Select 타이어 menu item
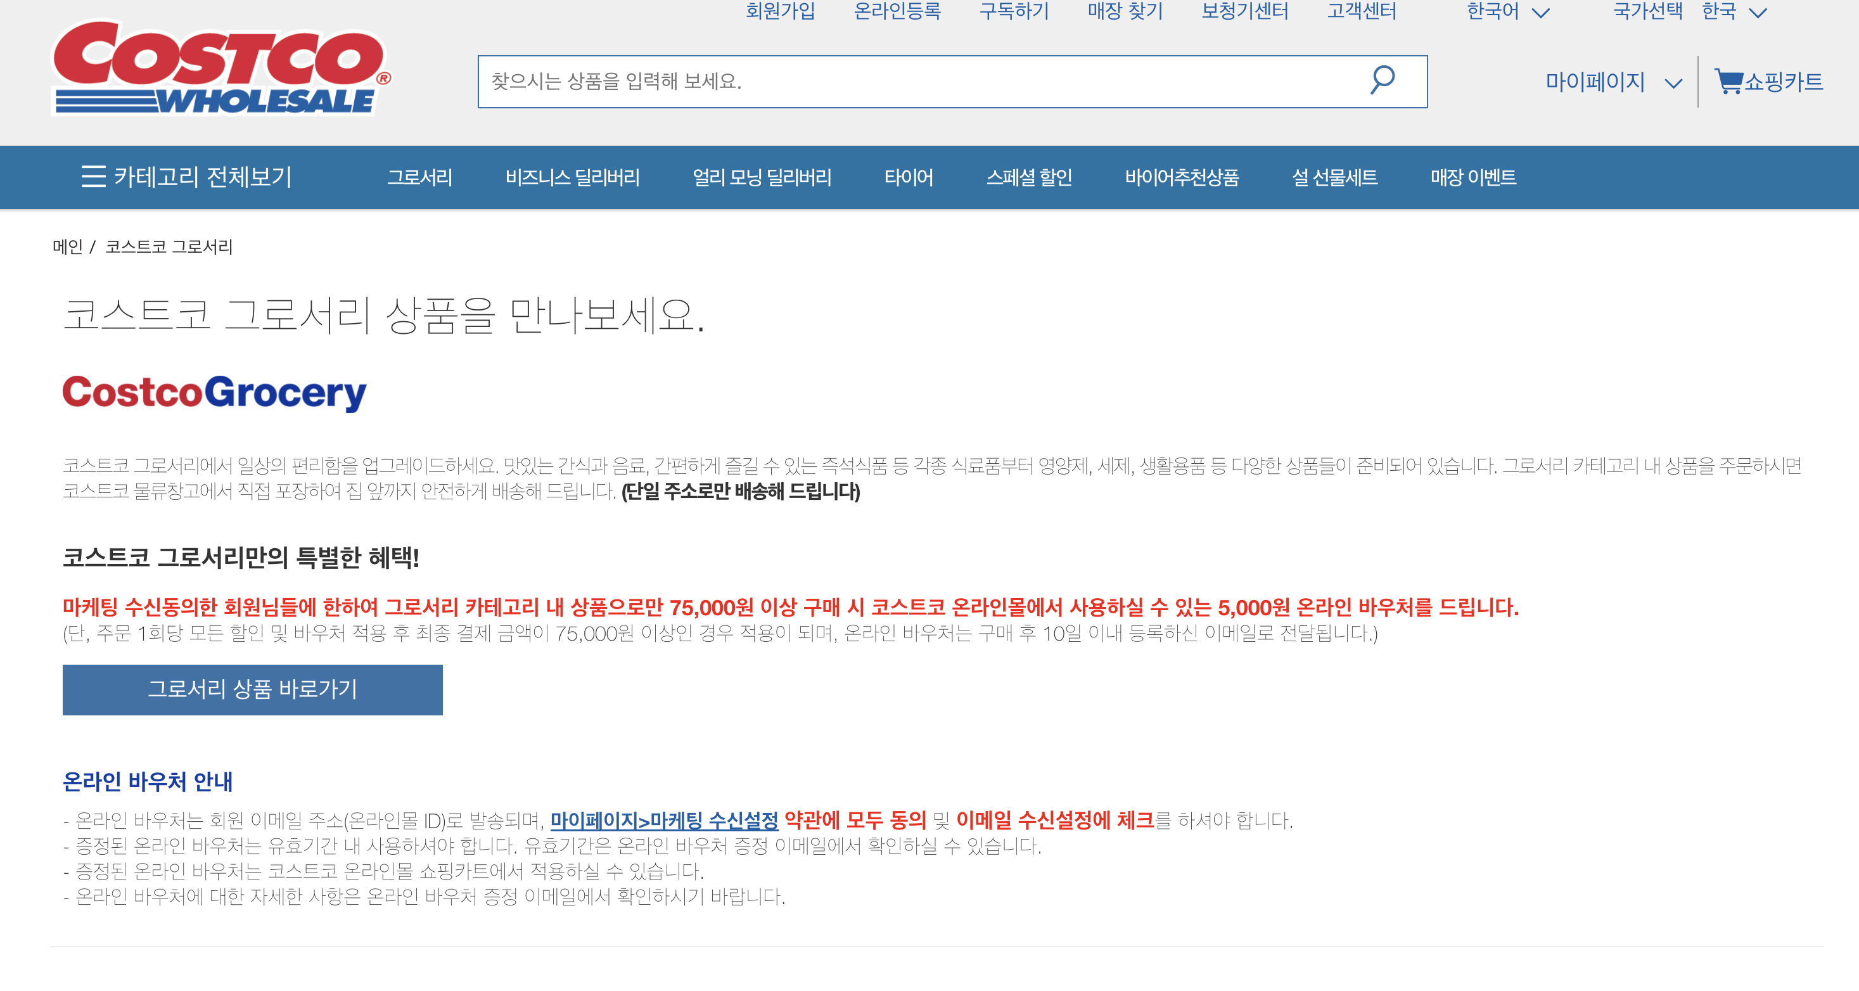The image size is (1859, 991). click(x=909, y=177)
